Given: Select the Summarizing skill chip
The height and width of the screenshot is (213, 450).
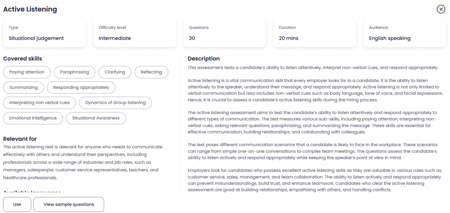Looking at the screenshot, I should tap(24, 87).
